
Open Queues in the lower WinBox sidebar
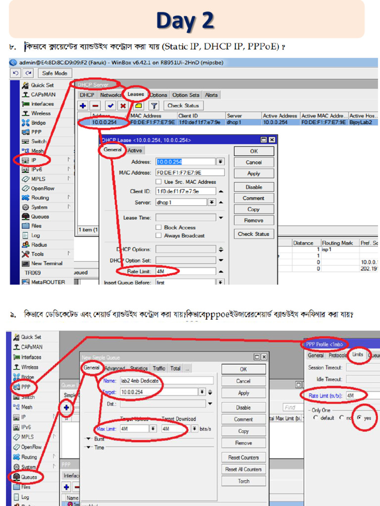pyautogui.click(x=29, y=477)
